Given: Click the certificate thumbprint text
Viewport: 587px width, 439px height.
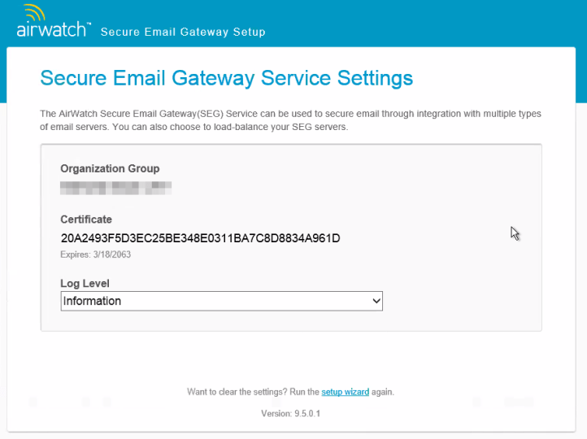Looking at the screenshot, I should point(200,238).
